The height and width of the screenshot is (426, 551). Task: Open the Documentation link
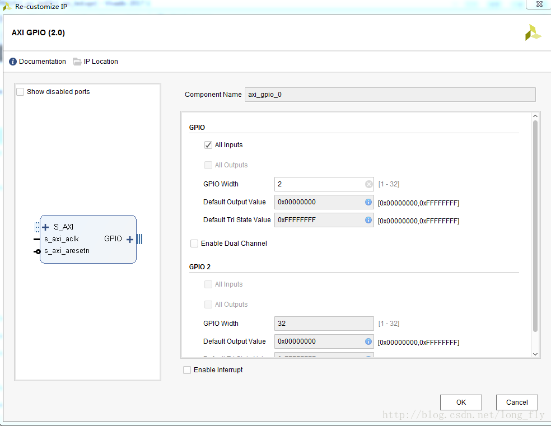pos(42,62)
